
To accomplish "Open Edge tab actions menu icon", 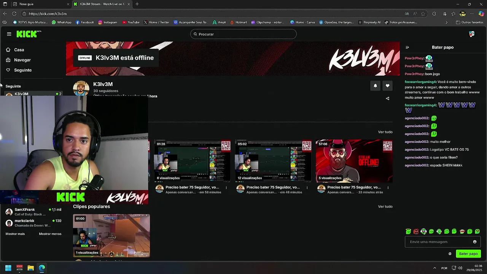I will tap(5, 4).
